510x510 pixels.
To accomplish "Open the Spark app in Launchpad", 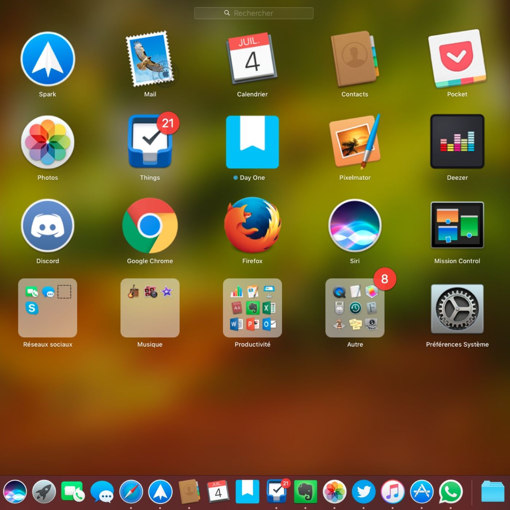I will click(x=48, y=59).
